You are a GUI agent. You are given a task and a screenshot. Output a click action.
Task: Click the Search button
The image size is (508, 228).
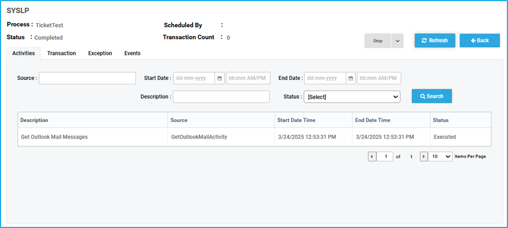coord(431,96)
